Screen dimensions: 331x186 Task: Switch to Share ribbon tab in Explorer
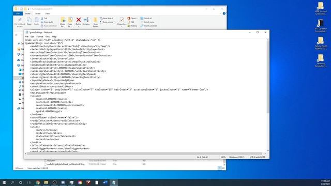click(x=38, y=13)
